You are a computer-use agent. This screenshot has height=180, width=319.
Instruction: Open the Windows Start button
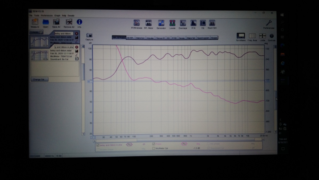[282, 15]
